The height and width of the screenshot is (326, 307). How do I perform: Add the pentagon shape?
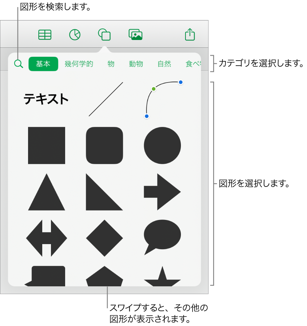coord(104,276)
